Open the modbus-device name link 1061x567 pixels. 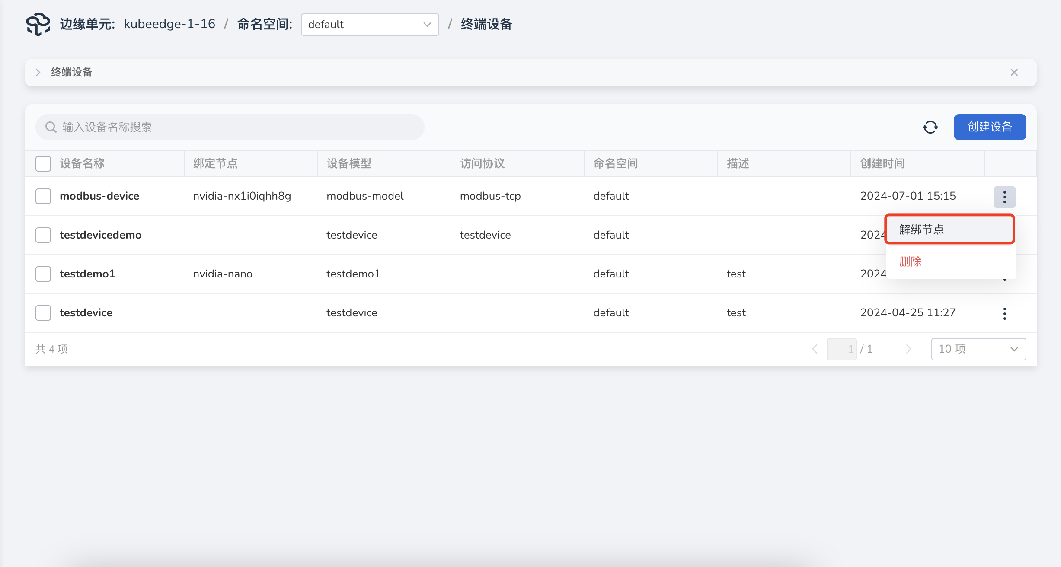pyautogui.click(x=99, y=196)
